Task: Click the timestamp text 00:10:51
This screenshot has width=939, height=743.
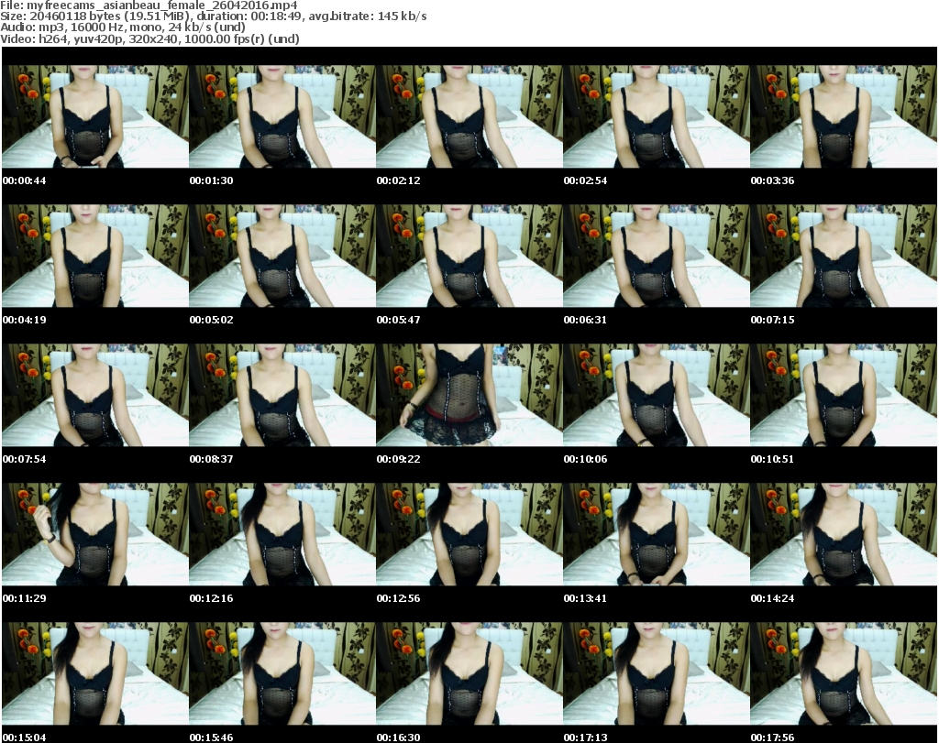Action: tap(772, 459)
